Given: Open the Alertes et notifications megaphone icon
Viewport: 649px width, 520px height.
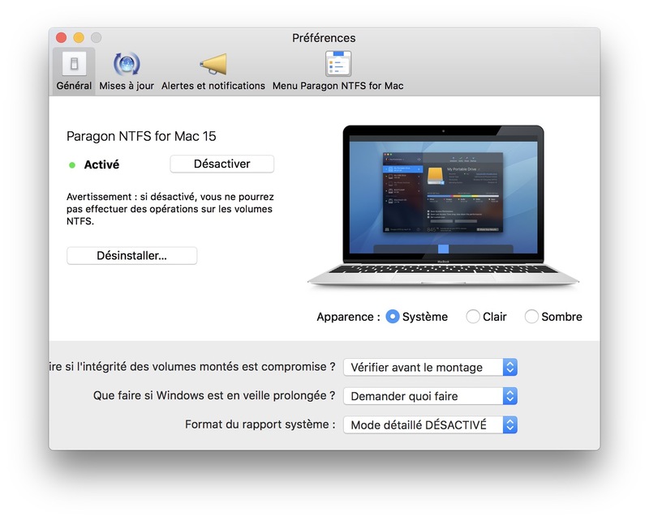Looking at the screenshot, I should [x=213, y=64].
